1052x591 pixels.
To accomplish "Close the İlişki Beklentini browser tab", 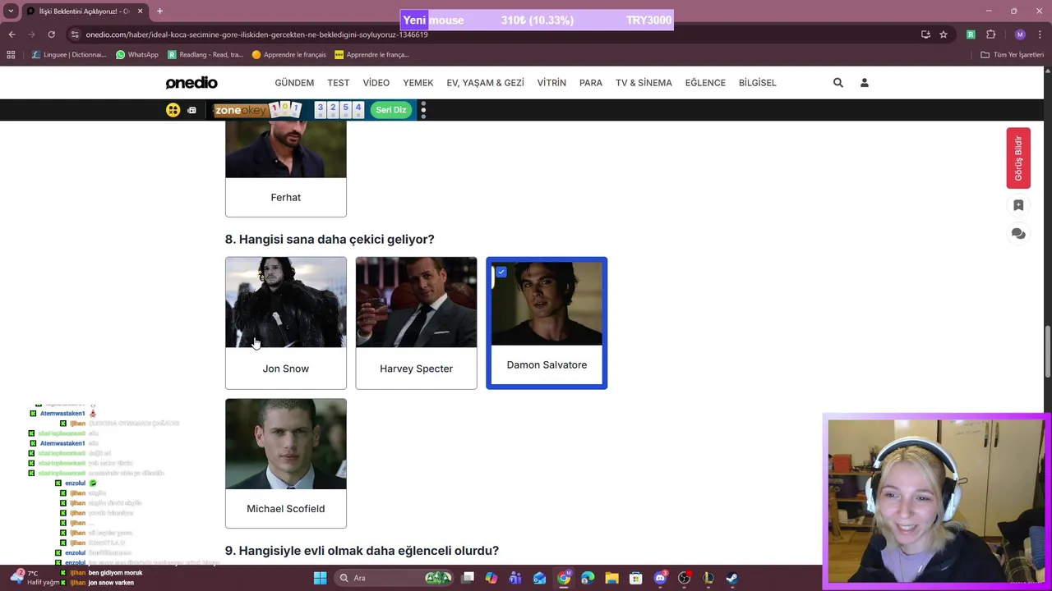I will point(140,11).
